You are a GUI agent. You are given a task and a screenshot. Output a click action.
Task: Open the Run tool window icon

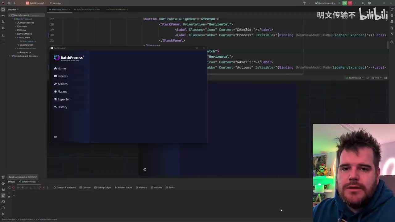3,183
